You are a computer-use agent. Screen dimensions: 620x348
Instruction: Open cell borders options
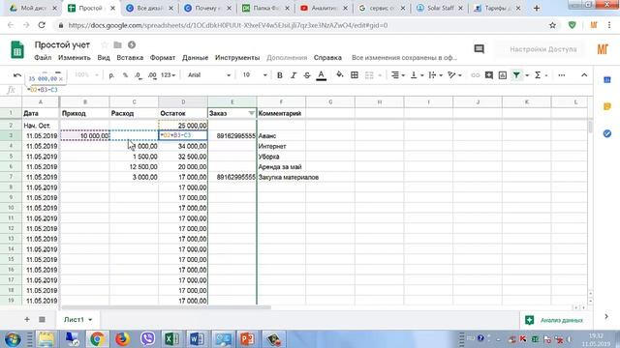355,75
